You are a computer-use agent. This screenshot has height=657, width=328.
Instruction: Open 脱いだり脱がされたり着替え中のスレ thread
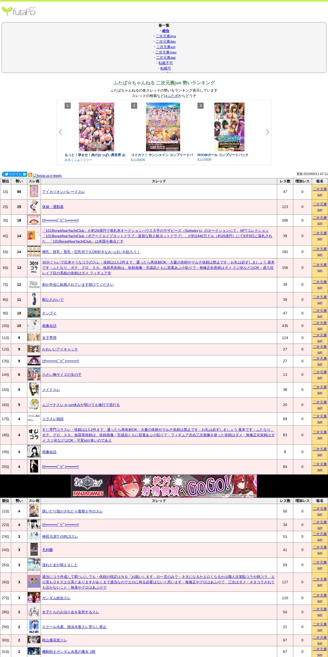point(72,511)
